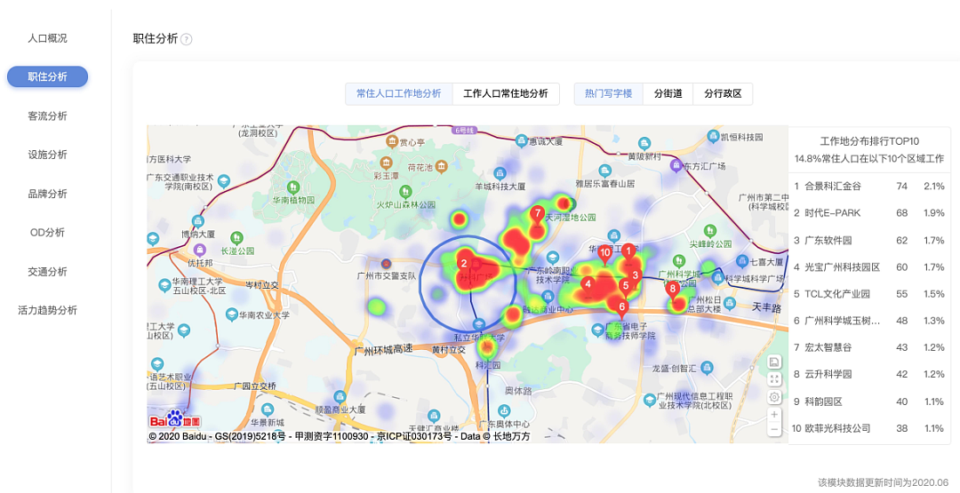960x493 pixels.
Task: Select the 热门写字楼 view tab
Action: pyautogui.click(x=609, y=93)
